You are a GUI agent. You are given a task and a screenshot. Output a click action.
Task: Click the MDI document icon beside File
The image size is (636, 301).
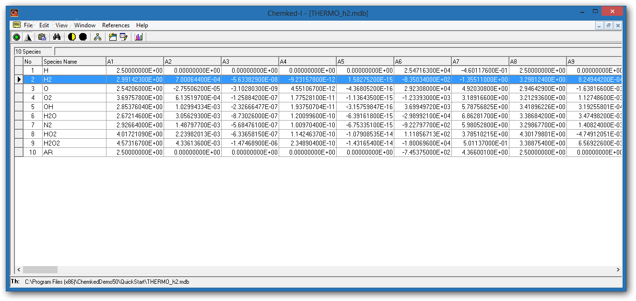tap(17, 25)
